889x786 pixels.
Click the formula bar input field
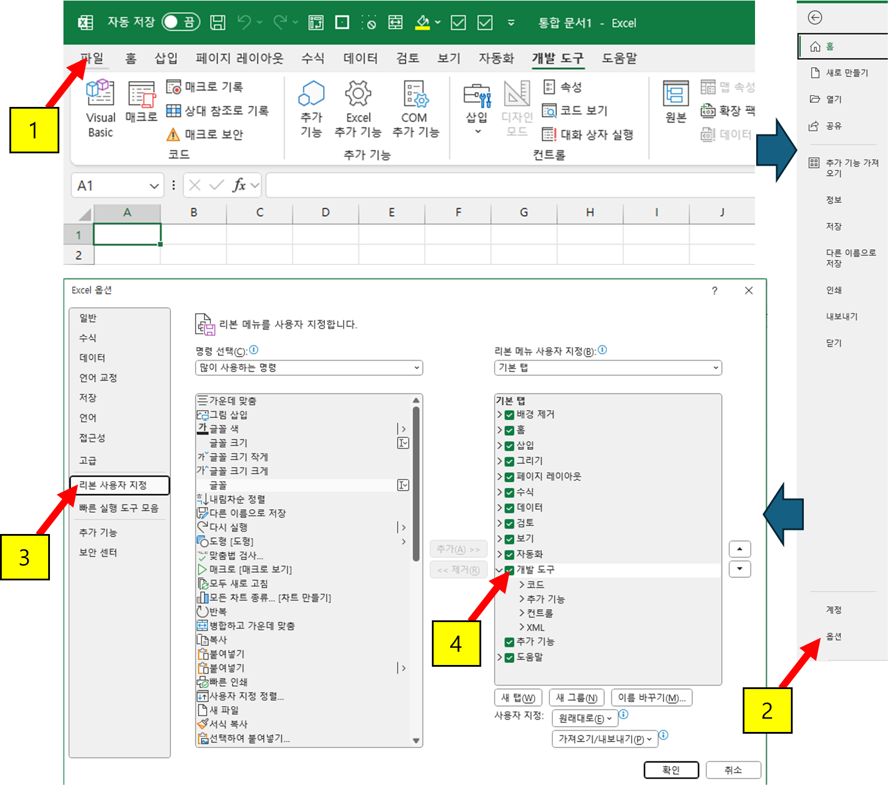[x=510, y=186]
